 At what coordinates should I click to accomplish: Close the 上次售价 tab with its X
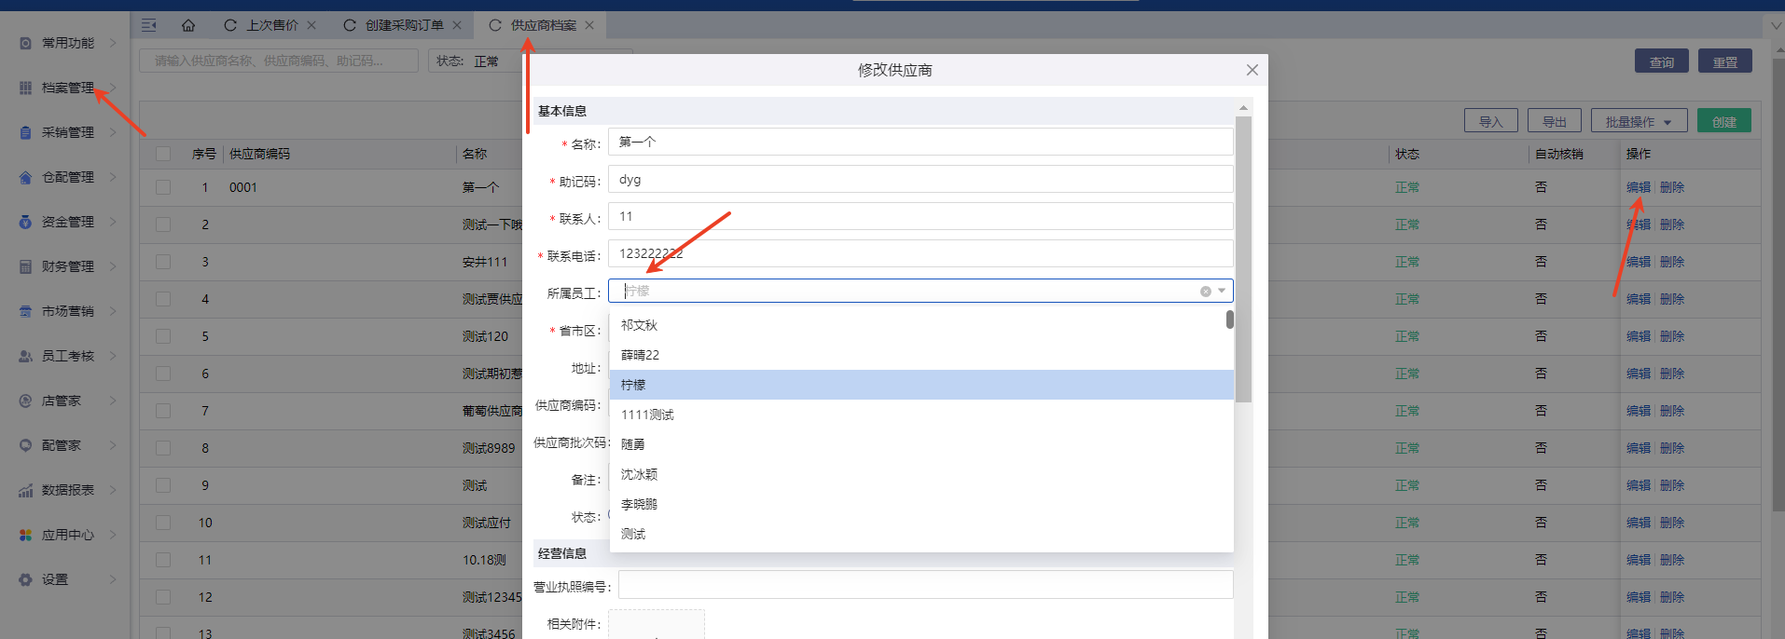pyautogui.click(x=311, y=25)
